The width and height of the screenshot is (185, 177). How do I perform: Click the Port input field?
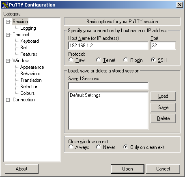pyautogui.click(x=163, y=46)
